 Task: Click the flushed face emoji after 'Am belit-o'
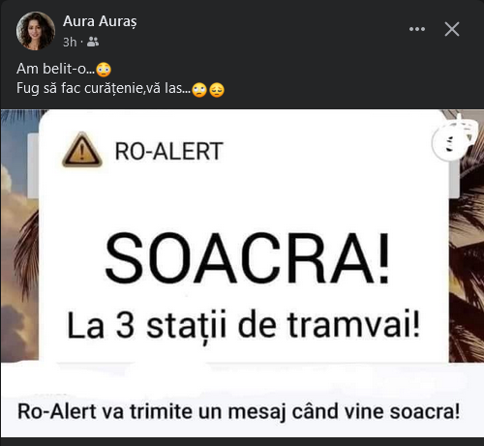point(104,70)
